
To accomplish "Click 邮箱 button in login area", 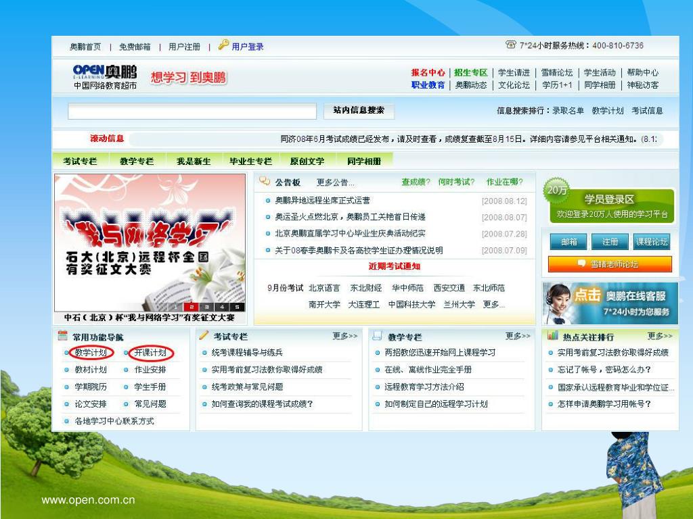I will click(568, 241).
